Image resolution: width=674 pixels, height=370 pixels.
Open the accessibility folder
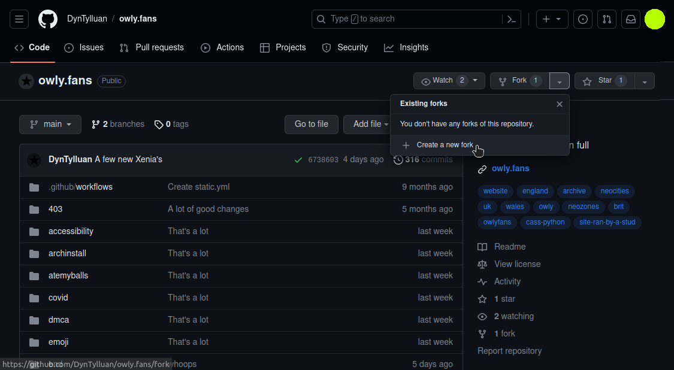coord(71,231)
